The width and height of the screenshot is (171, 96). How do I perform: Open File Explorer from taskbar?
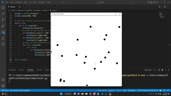[83, 94]
